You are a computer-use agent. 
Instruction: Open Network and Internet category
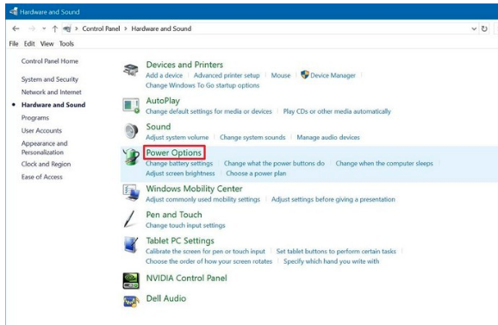[x=52, y=92]
